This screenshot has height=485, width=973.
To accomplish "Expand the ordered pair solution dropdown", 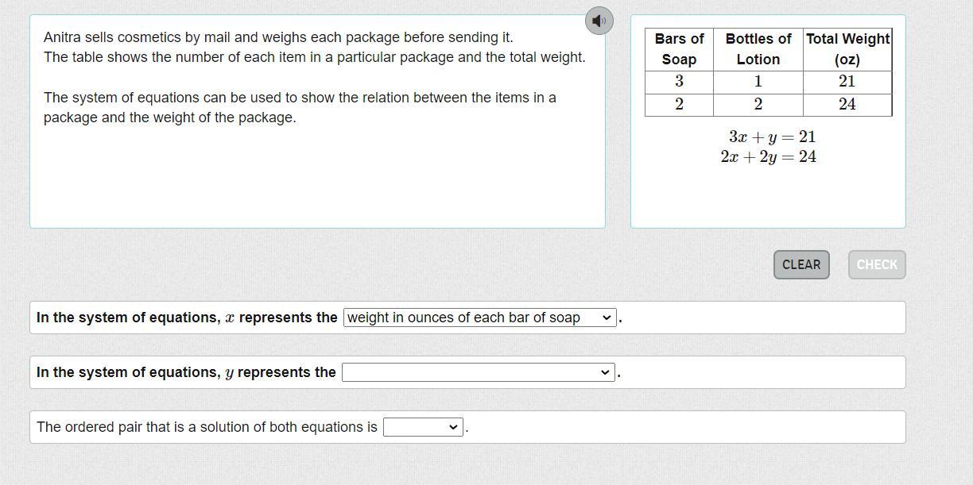I will (423, 427).
